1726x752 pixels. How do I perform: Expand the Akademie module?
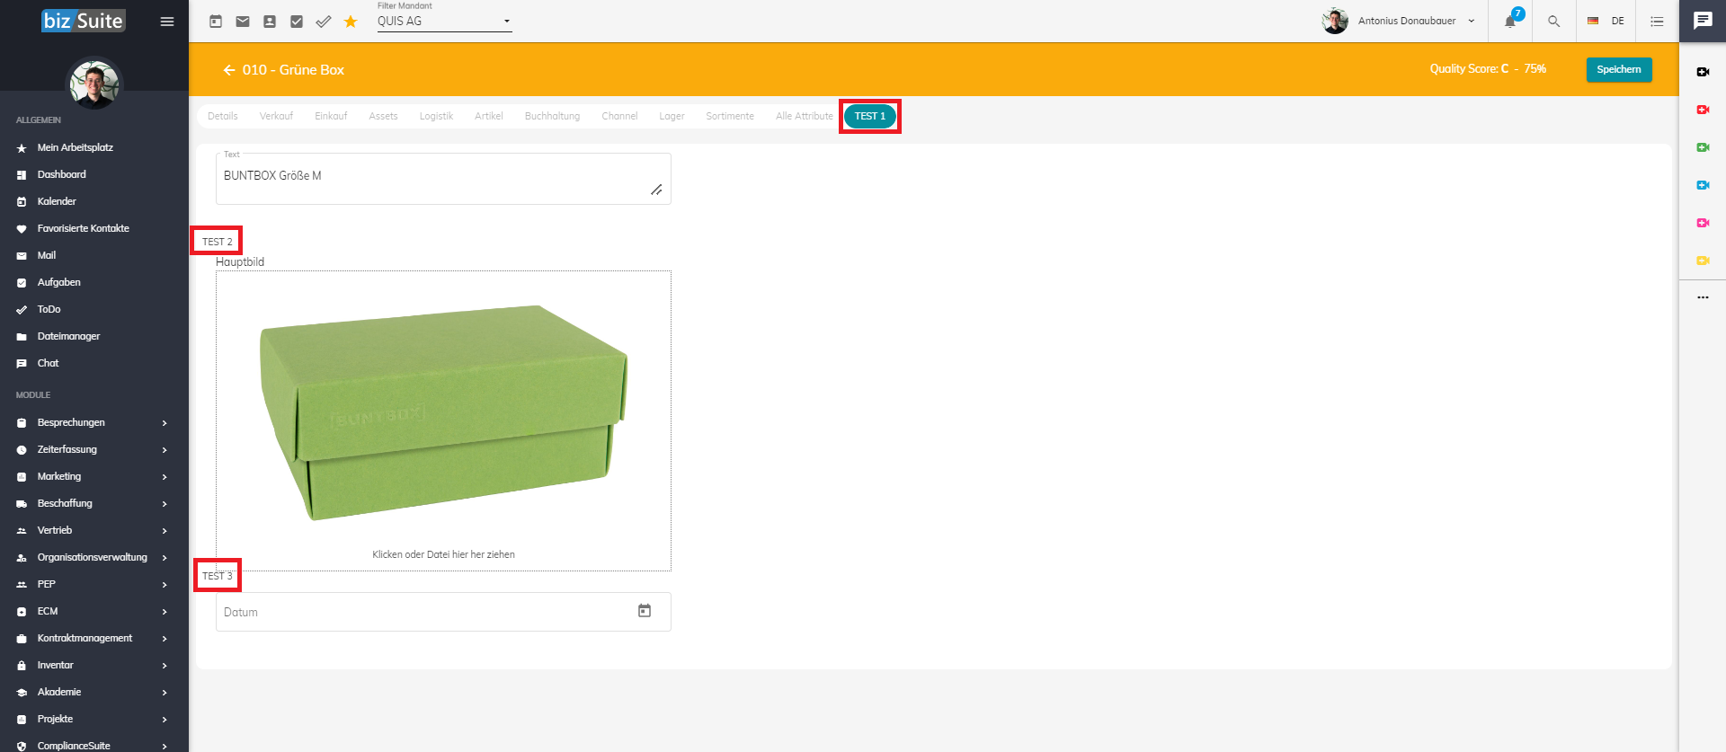coord(93,692)
